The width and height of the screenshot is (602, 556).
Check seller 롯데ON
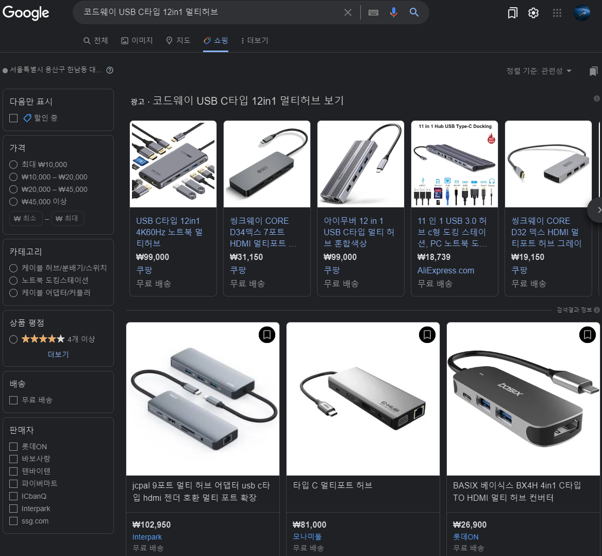pos(13,447)
